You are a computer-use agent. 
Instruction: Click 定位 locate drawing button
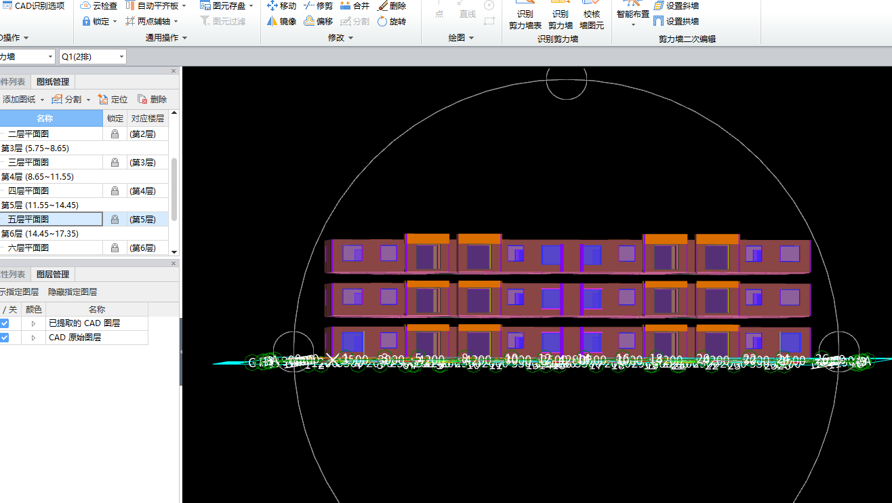coord(113,99)
